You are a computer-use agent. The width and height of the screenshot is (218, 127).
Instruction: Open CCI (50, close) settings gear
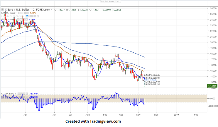(21, 94)
